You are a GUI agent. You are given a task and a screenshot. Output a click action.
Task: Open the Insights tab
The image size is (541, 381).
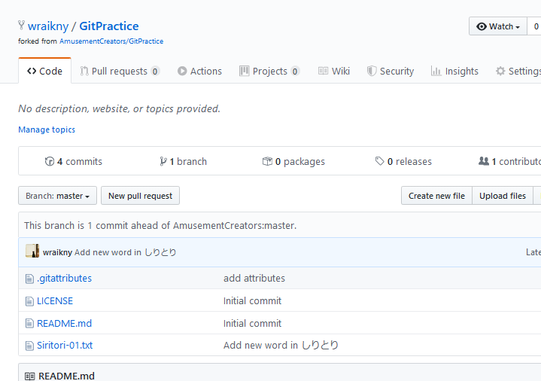pos(454,72)
